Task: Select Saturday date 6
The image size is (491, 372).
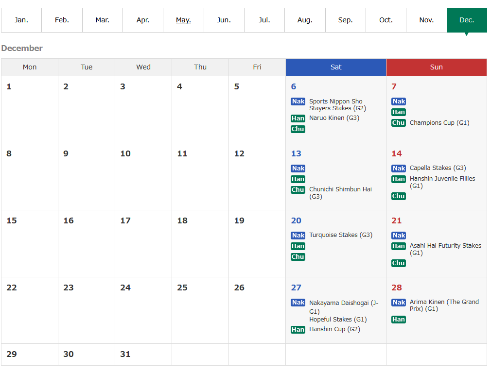Action: [294, 86]
